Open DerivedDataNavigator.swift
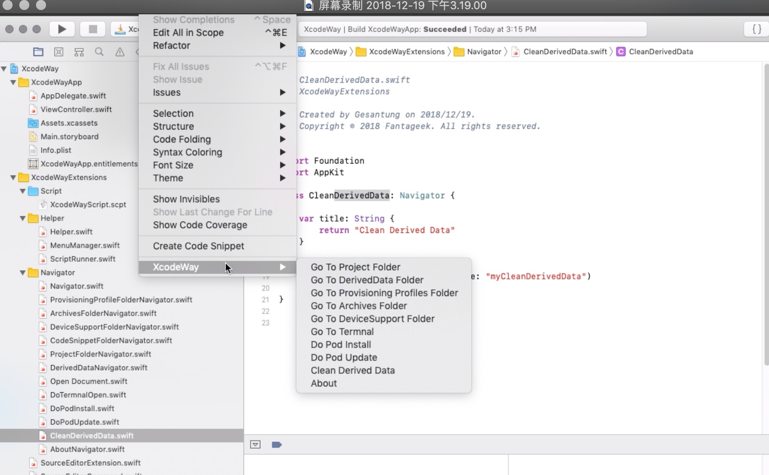Screen dimensions: 769x475 [x=99, y=368]
